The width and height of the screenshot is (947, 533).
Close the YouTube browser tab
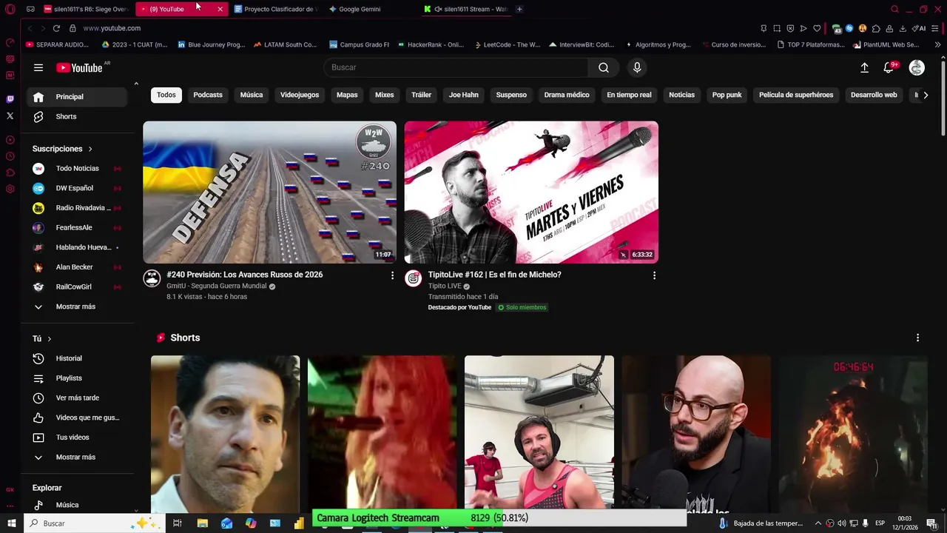220,9
